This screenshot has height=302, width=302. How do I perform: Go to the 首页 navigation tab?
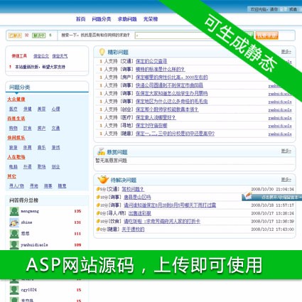point(80,19)
